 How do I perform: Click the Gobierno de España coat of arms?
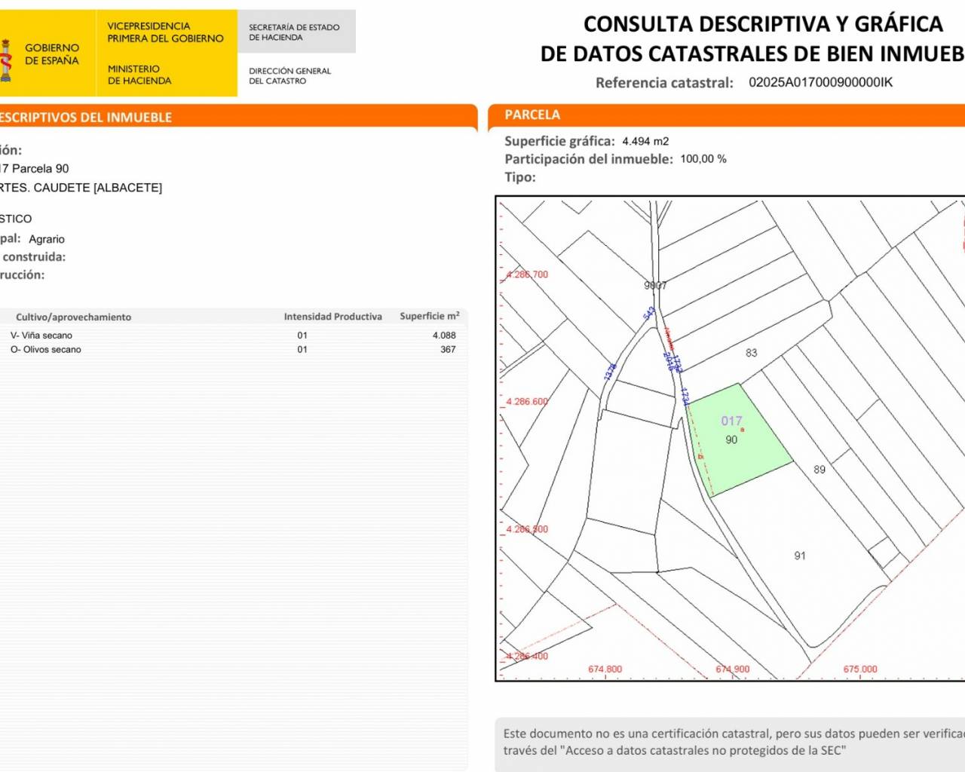click(x=6, y=60)
